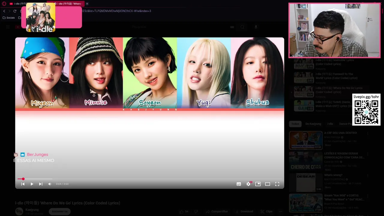Screen dimensions: 384x216
Task: Play the video with the player play button
Action: click(x=32, y=184)
